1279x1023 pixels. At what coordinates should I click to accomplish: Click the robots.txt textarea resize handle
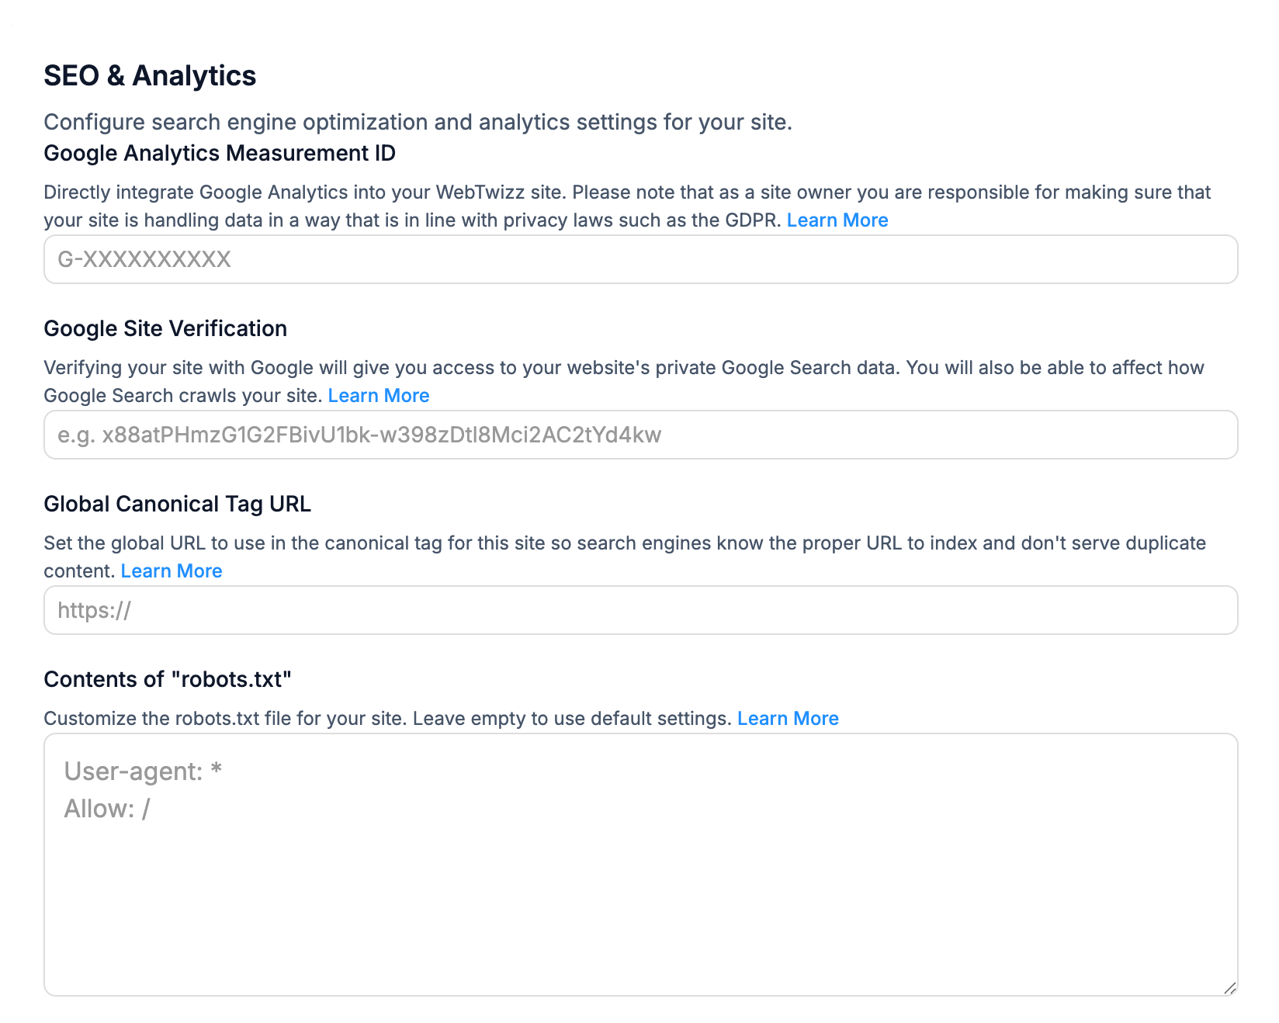(x=1229, y=988)
